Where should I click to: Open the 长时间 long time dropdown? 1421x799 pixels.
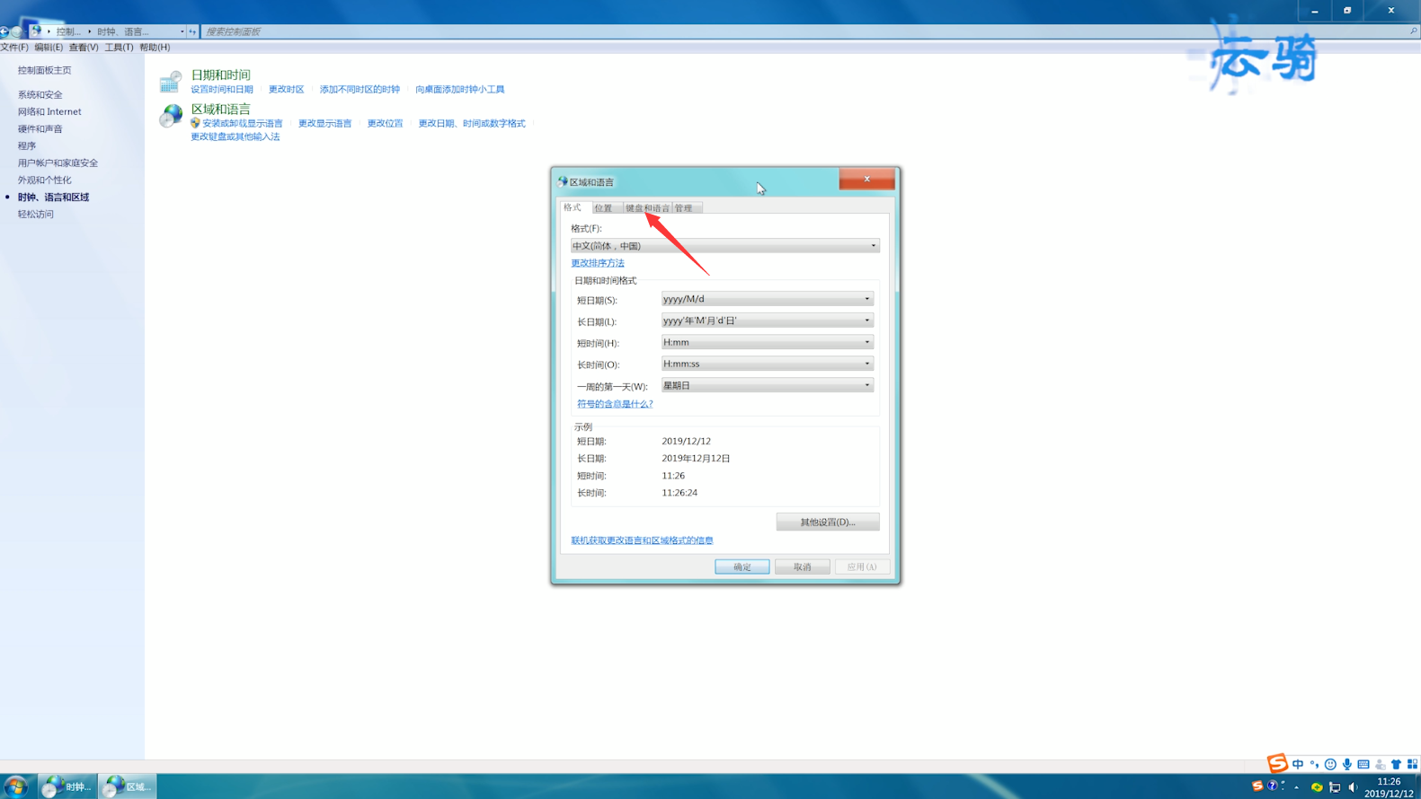click(768, 364)
